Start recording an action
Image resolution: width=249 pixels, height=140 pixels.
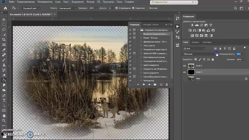point(144,85)
